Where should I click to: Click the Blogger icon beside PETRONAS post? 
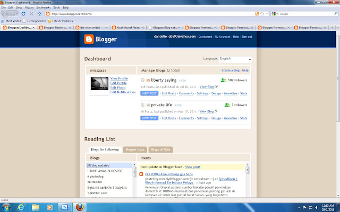pyautogui.click(x=141, y=174)
